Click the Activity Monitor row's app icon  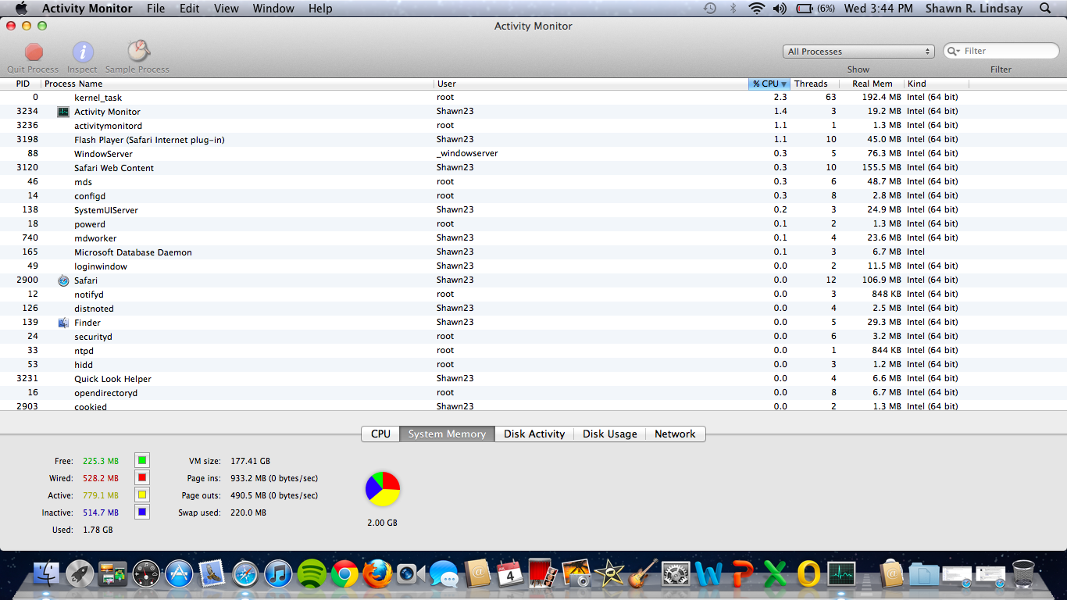point(63,112)
